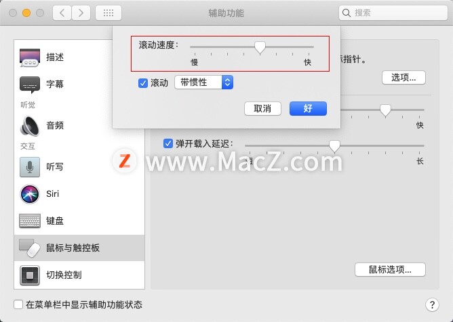Image resolution: width=453 pixels, height=322 pixels.
Task: Click the 搜索 search field
Action: pyautogui.click(x=393, y=13)
